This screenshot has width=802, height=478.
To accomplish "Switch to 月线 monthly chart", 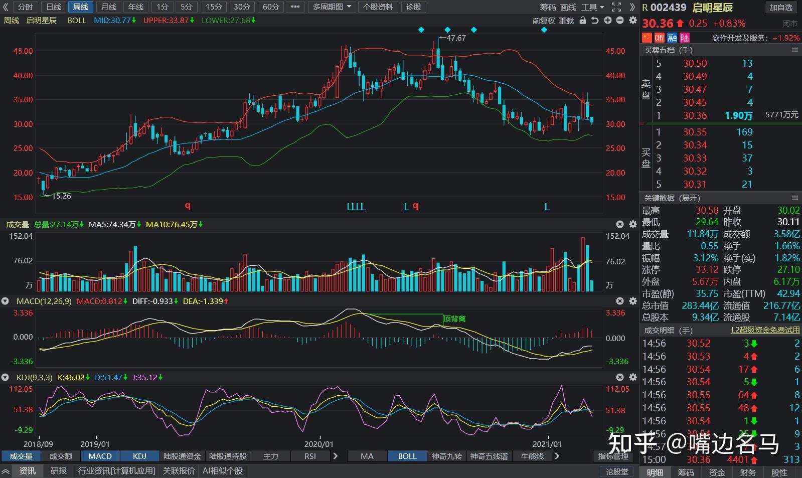I will pos(108,7).
